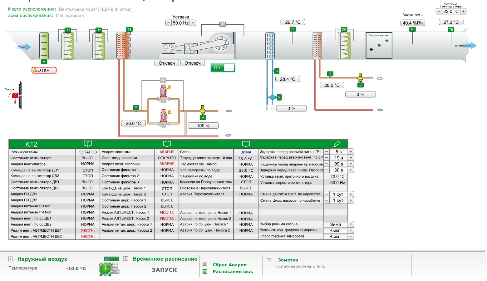Increase the 99 s pump dp alarm delay

point(351,164)
